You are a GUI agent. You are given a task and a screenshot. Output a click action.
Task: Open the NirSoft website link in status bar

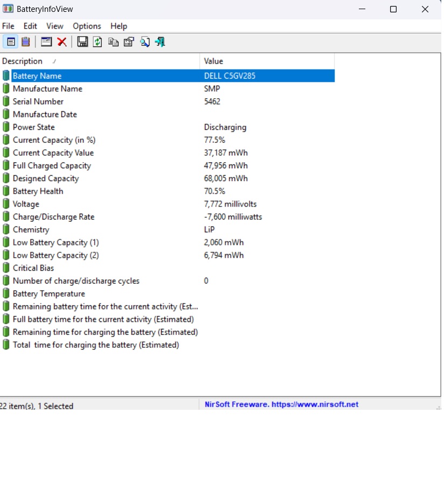pos(281,404)
